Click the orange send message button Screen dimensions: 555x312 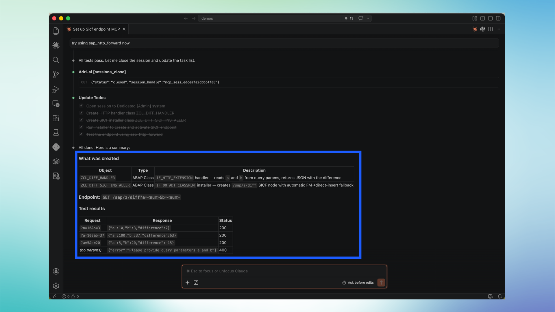tap(381, 283)
